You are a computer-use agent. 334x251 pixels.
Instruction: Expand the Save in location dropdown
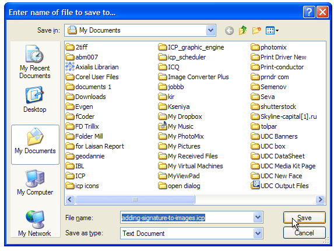[210, 30]
